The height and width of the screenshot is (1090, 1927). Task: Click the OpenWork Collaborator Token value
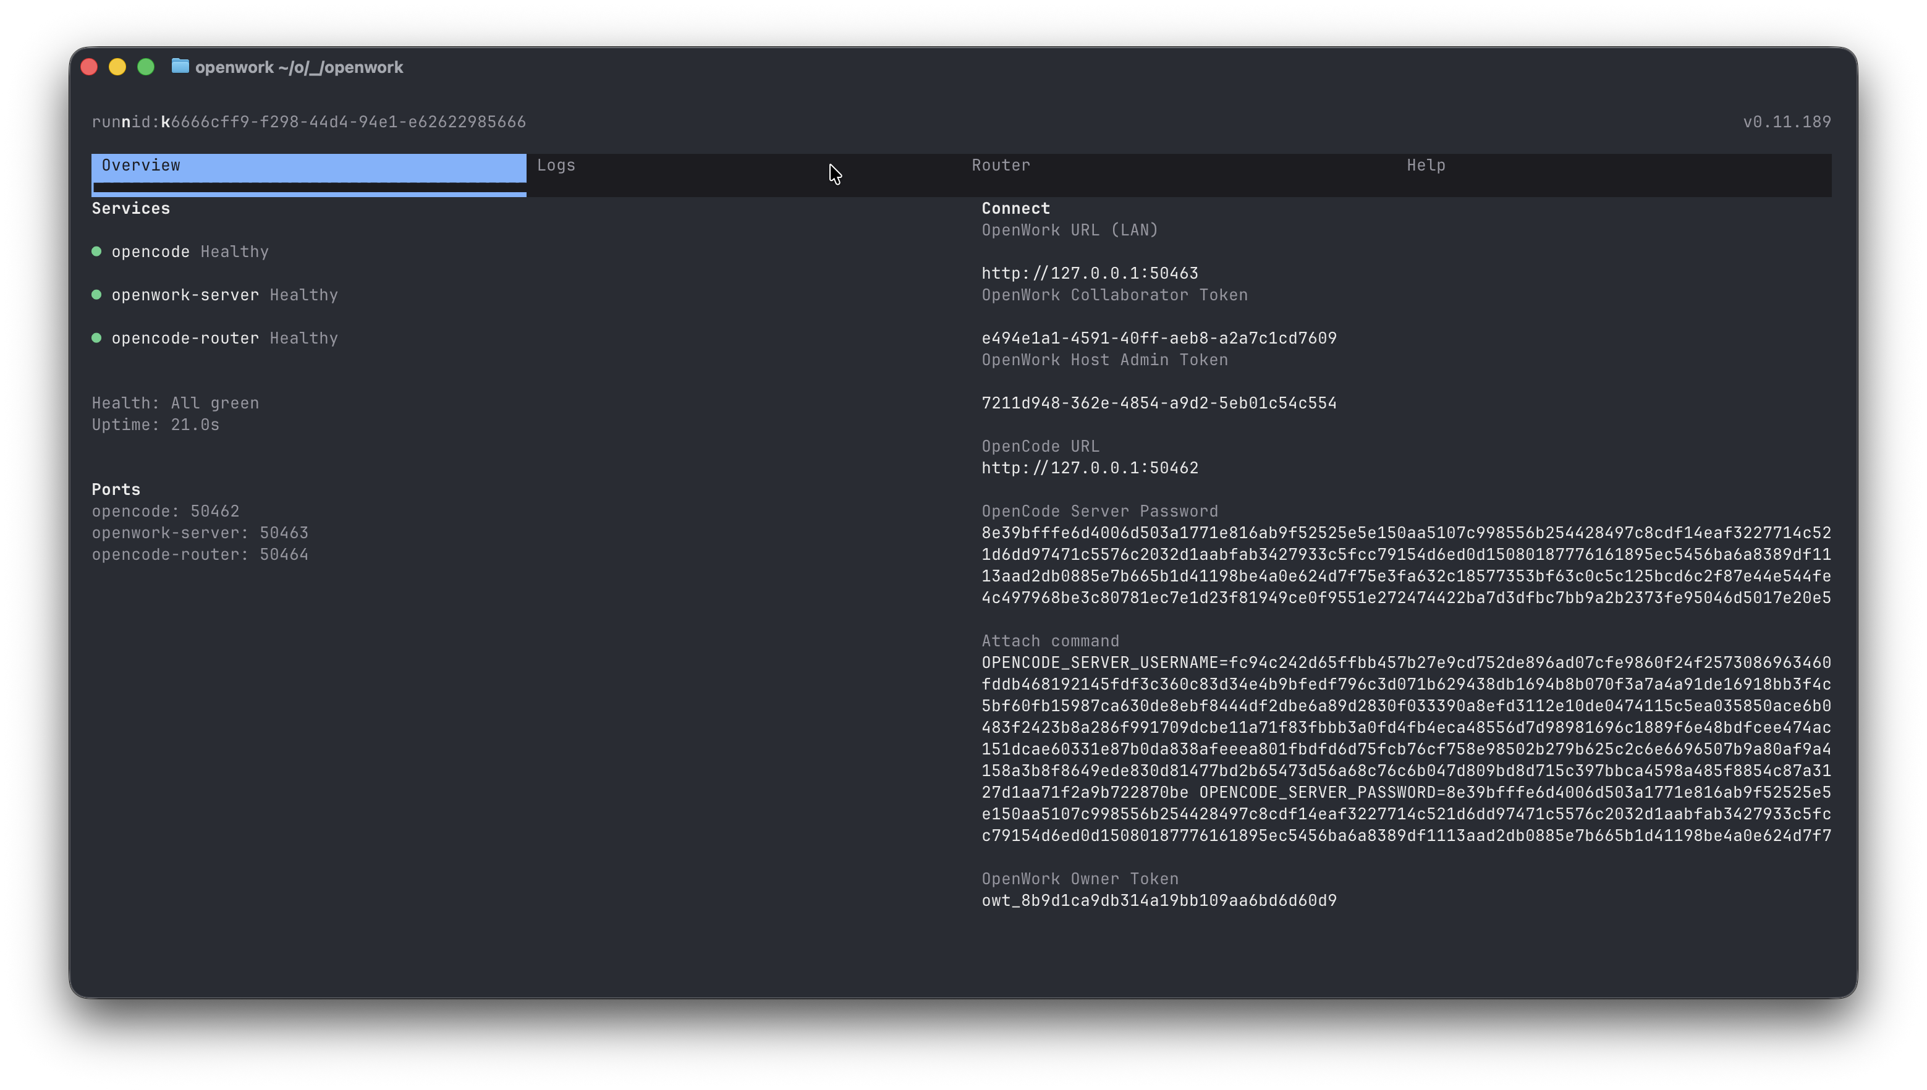pos(1159,337)
